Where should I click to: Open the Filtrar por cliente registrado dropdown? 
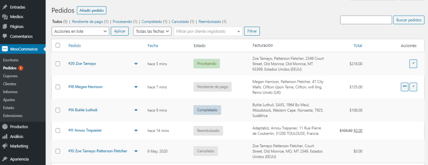[208, 31]
